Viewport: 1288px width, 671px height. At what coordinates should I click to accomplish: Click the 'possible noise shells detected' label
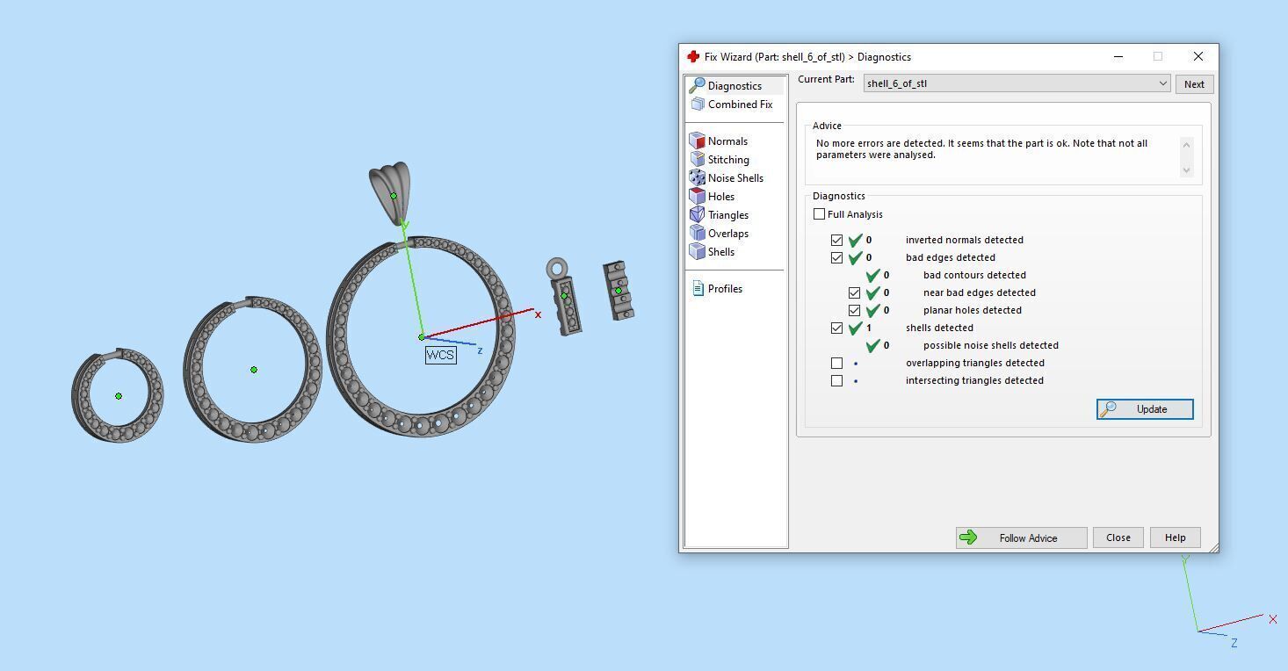(x=991, y=345)
